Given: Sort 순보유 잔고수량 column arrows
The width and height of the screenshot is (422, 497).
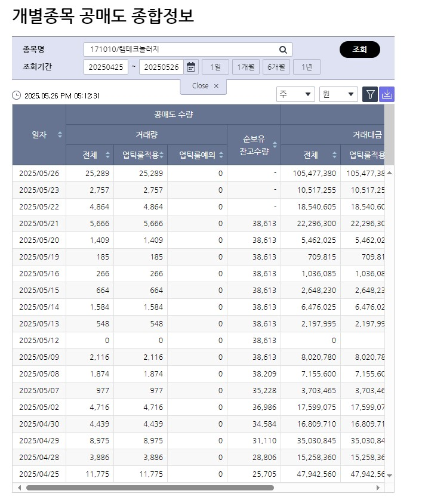Looking at the screenshot, I should point(275,145).
